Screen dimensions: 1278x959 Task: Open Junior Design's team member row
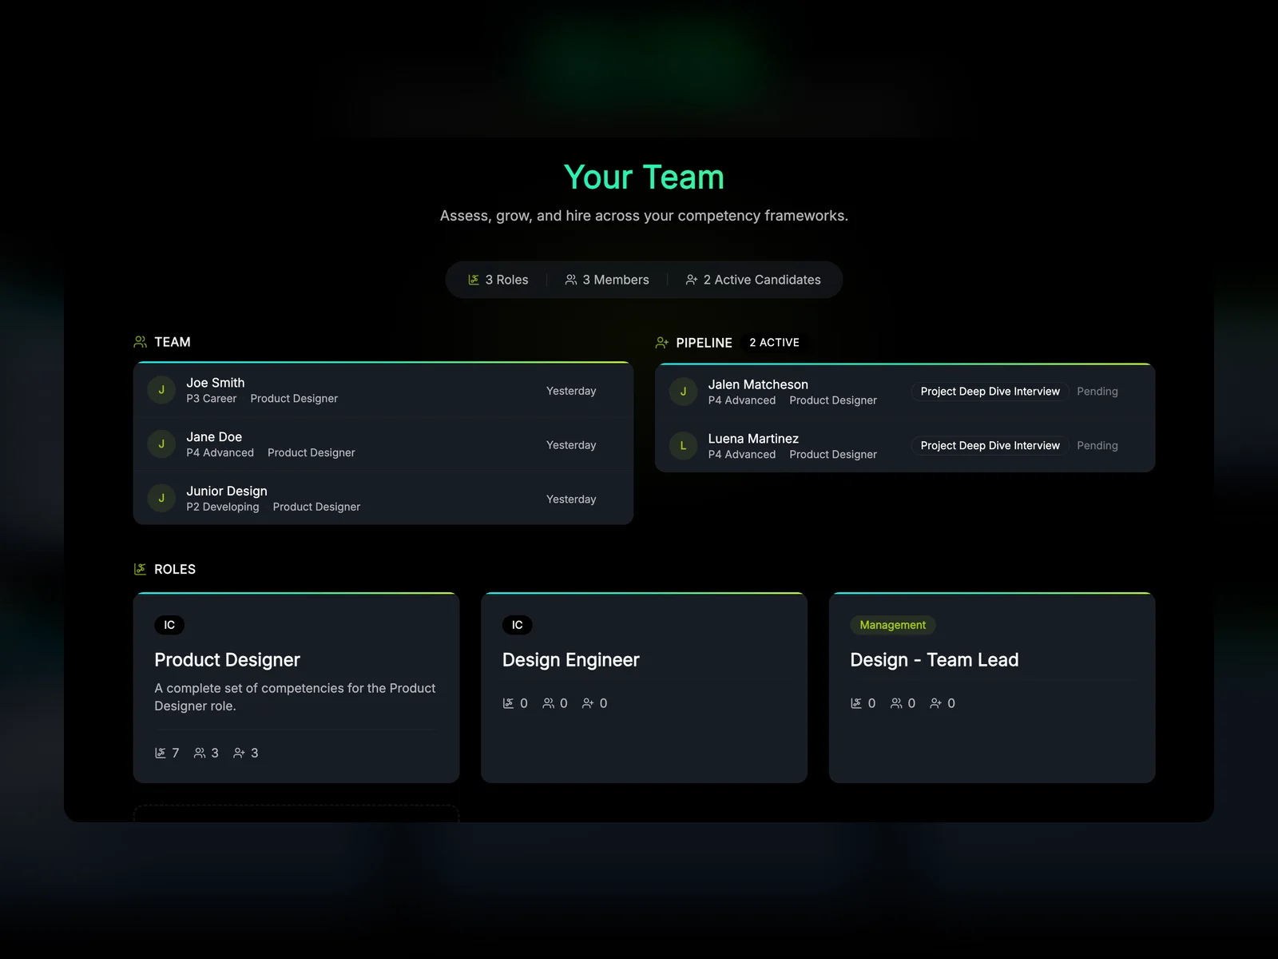click(x=383, y=498)
